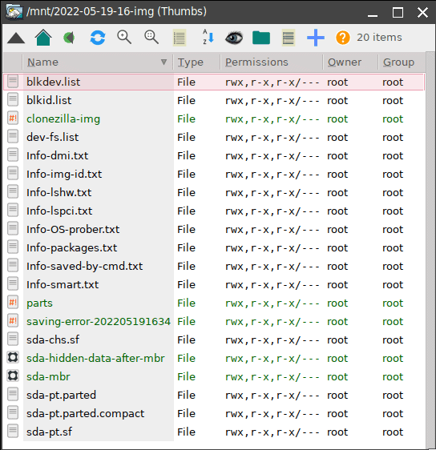Click the document icon beside Info-dmi.txt
This screenshot has width=436, height=450.
click(13, 155)
